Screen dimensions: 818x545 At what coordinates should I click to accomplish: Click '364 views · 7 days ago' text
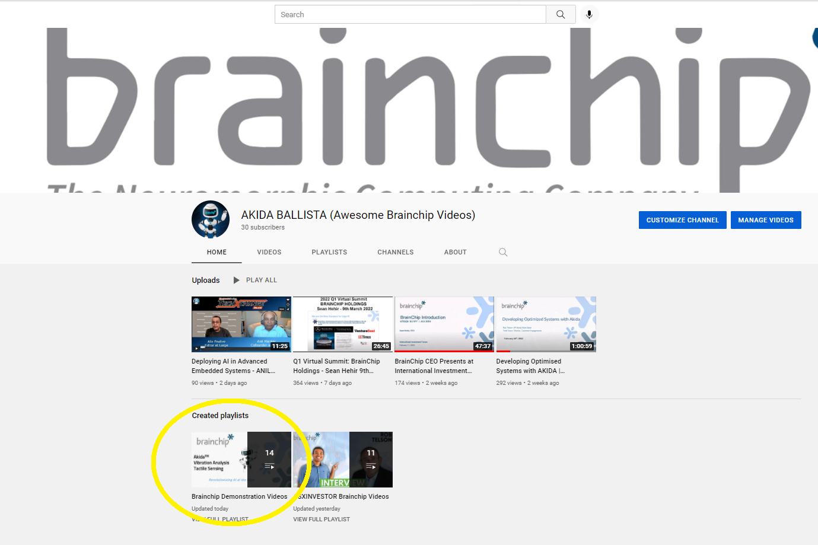[323, 383]
